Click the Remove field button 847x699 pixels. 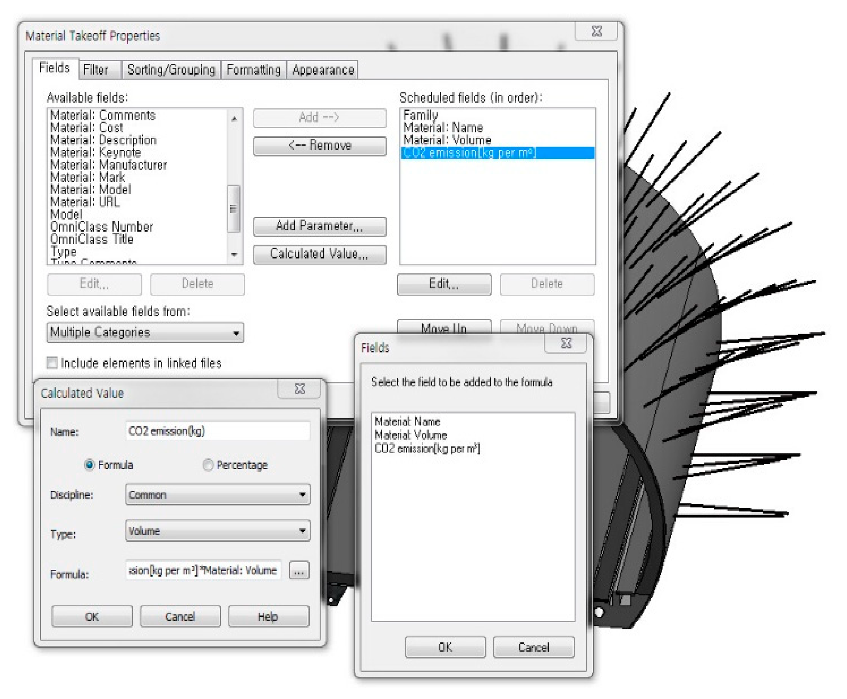pyautogui.click(x=319, y=145)
